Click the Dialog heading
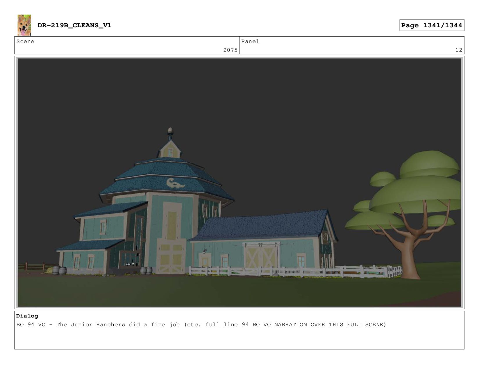Viewport: 479px width, 371px height. point(27,316)
